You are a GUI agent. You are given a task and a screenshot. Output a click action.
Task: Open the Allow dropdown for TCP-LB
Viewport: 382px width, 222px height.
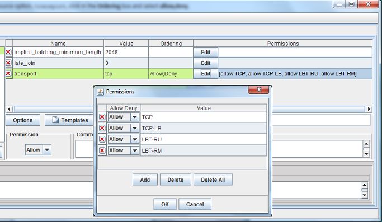[x=134, y=128]
